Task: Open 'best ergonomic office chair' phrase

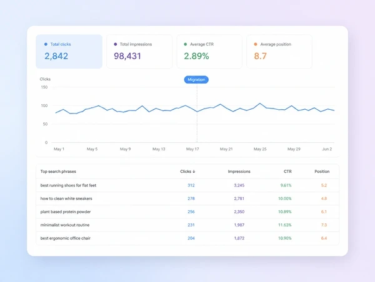Action: pyautogui.click(x=65, y=238)
